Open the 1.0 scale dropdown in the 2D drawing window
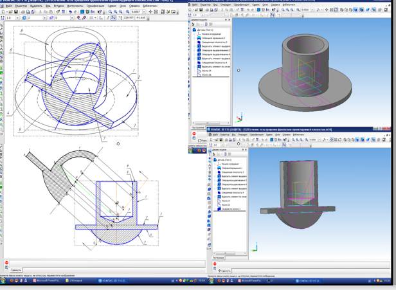The width and height of the screenshot is (396, 290). [18, 18]
